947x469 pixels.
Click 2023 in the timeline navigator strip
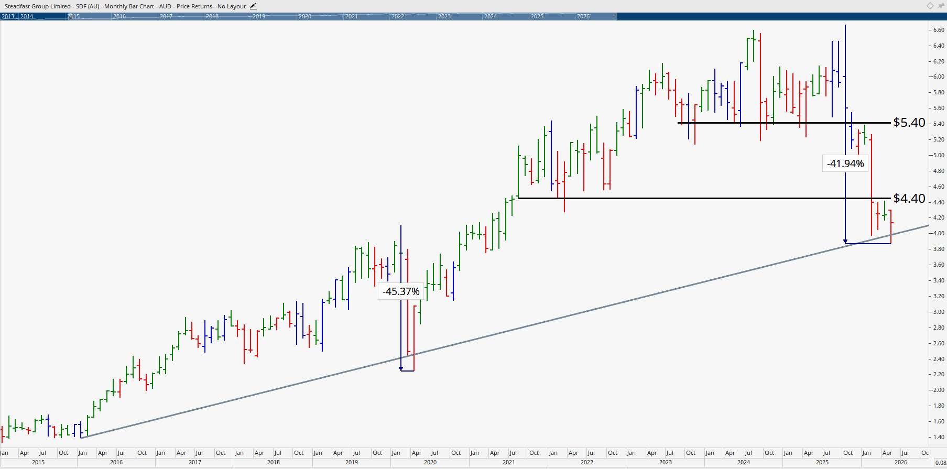tap(444, 16)
